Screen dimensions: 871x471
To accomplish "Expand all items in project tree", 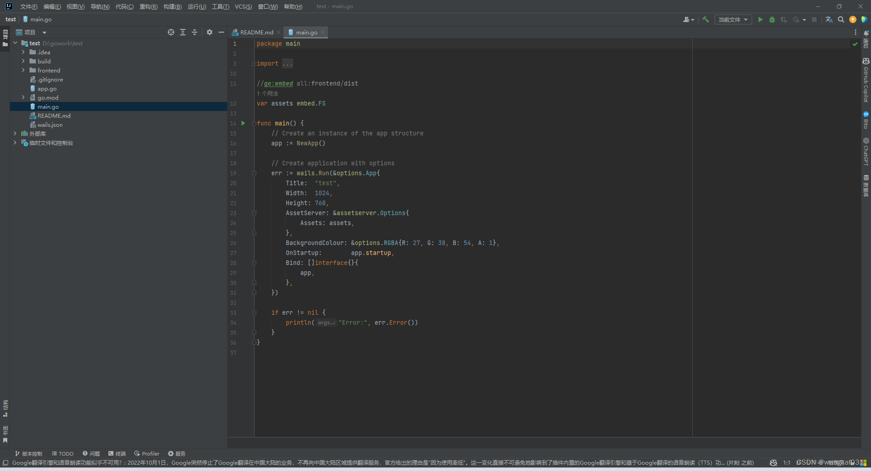I will point(183,32).
